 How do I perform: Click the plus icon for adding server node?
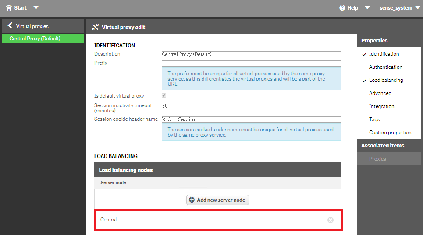point(192,200)
